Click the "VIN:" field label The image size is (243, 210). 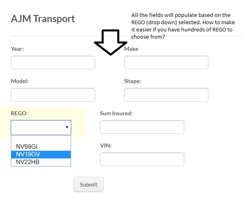coord(106,146)
